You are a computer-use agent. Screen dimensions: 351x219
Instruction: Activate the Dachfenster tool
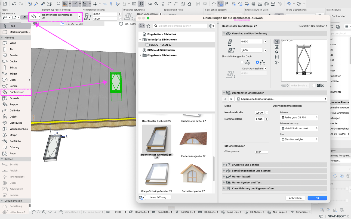point(16,92)
